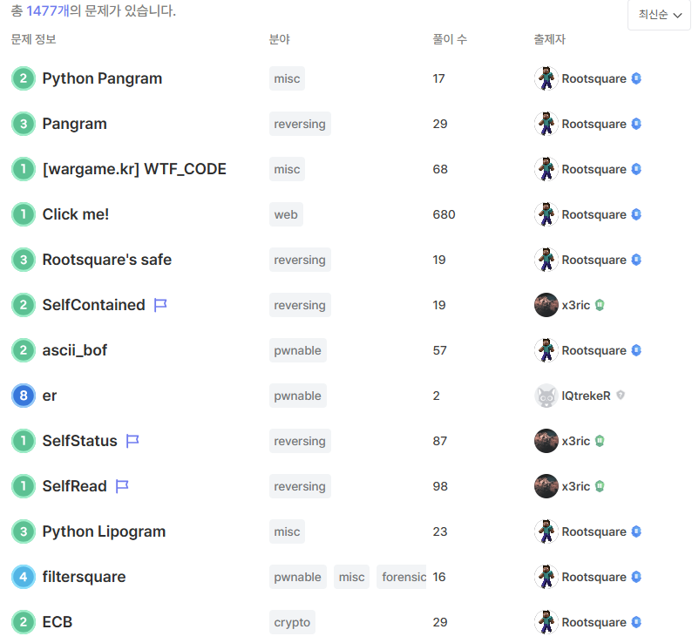This screenshot has width=692, height=643.
Task: Open the [wargame.kr] WTF_CODE problem
Action: coord(134,169)
